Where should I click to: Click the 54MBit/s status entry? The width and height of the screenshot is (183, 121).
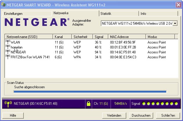(120, 104)
